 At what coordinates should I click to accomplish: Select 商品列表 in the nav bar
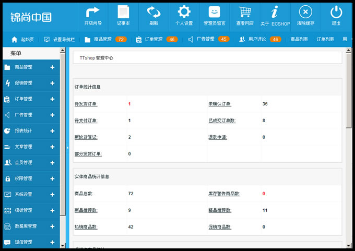[299, 39]
